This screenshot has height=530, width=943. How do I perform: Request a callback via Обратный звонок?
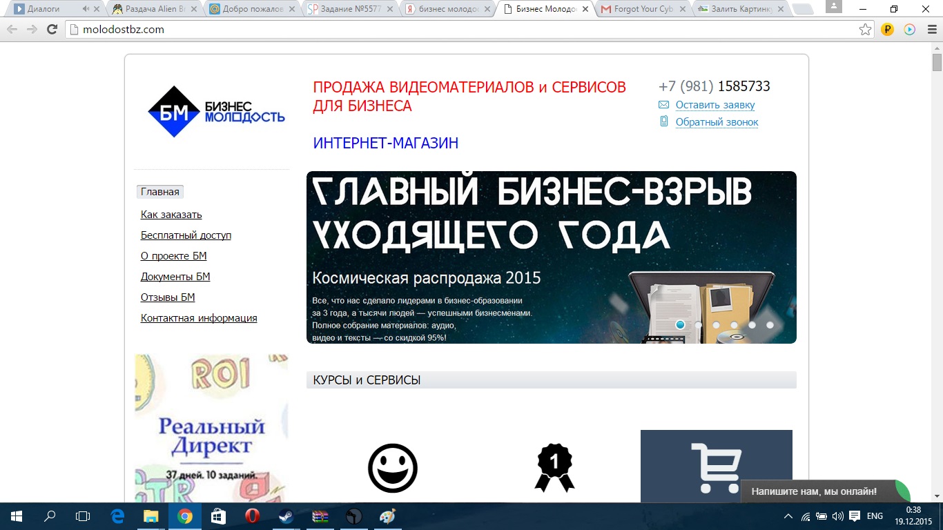click(x=717, y=122)
